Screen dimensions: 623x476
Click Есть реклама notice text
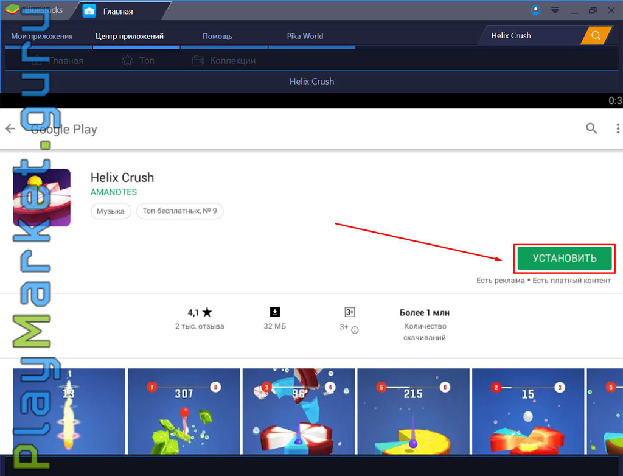pos(500,281)
